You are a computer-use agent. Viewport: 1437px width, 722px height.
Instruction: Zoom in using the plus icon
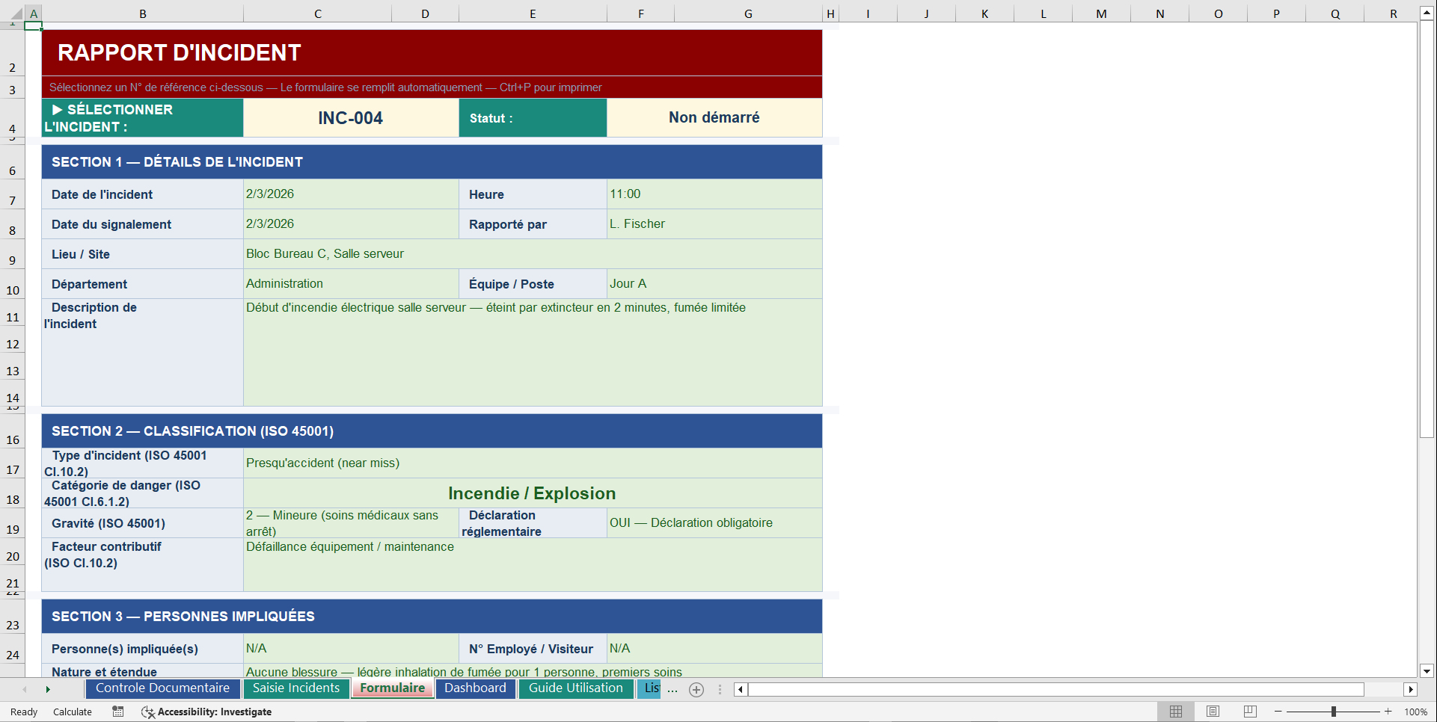[x=1388, y=712]
